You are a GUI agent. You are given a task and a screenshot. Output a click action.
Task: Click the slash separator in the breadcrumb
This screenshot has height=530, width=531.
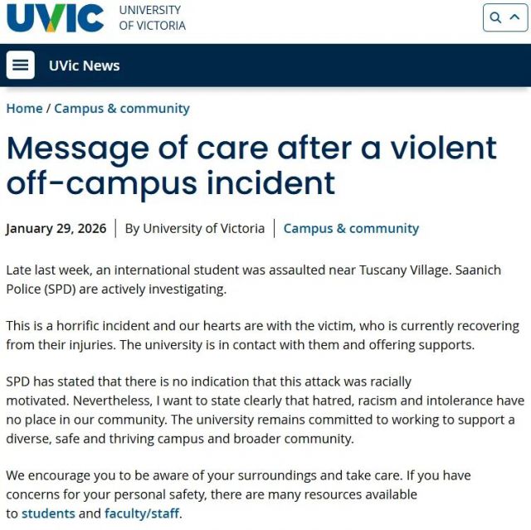pyautogui.click(x=49, y=108)
